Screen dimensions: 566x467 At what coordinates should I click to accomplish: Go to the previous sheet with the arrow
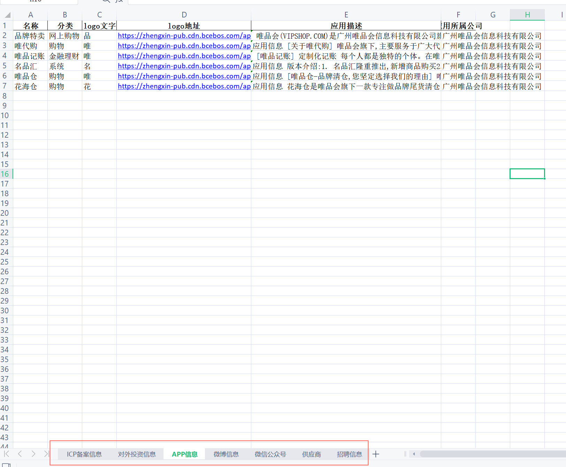point(20,454)
